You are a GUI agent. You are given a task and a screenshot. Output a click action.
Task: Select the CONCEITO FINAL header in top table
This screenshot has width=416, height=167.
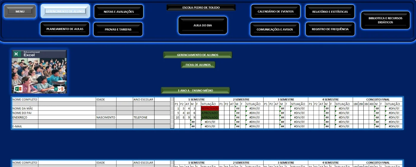pos(378,99)
